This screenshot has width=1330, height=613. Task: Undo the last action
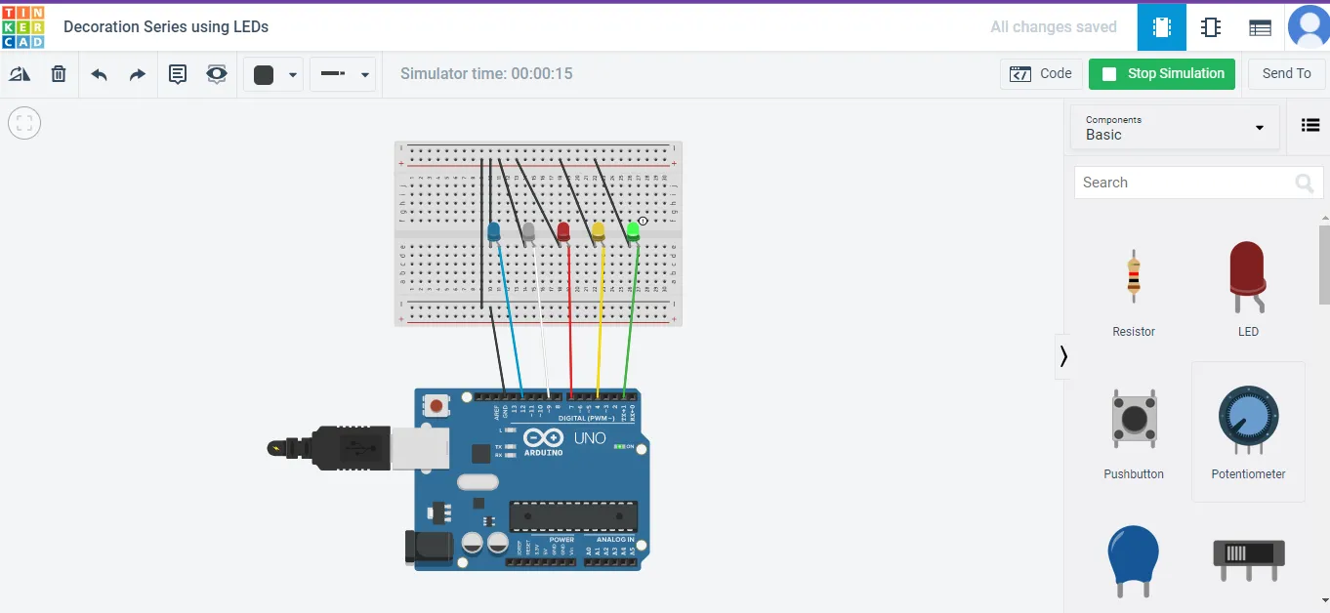pos(99,74)
